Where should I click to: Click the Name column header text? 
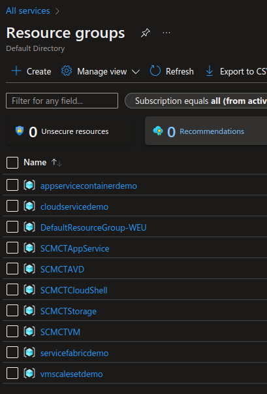click(35, 162)
